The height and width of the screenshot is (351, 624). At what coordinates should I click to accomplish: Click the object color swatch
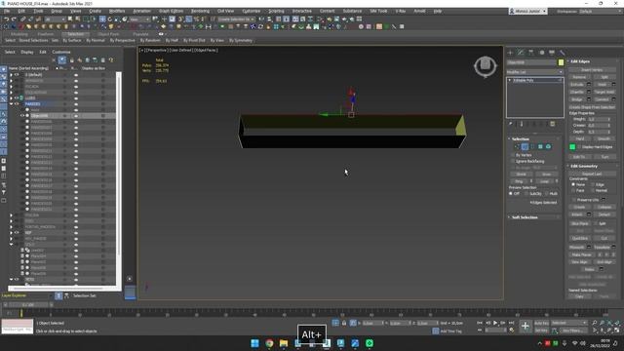point(561,62)
